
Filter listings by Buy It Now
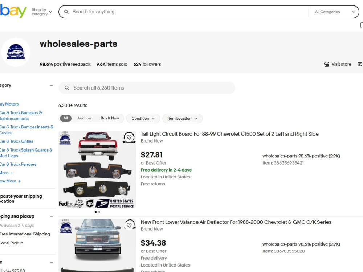[110, 118]
